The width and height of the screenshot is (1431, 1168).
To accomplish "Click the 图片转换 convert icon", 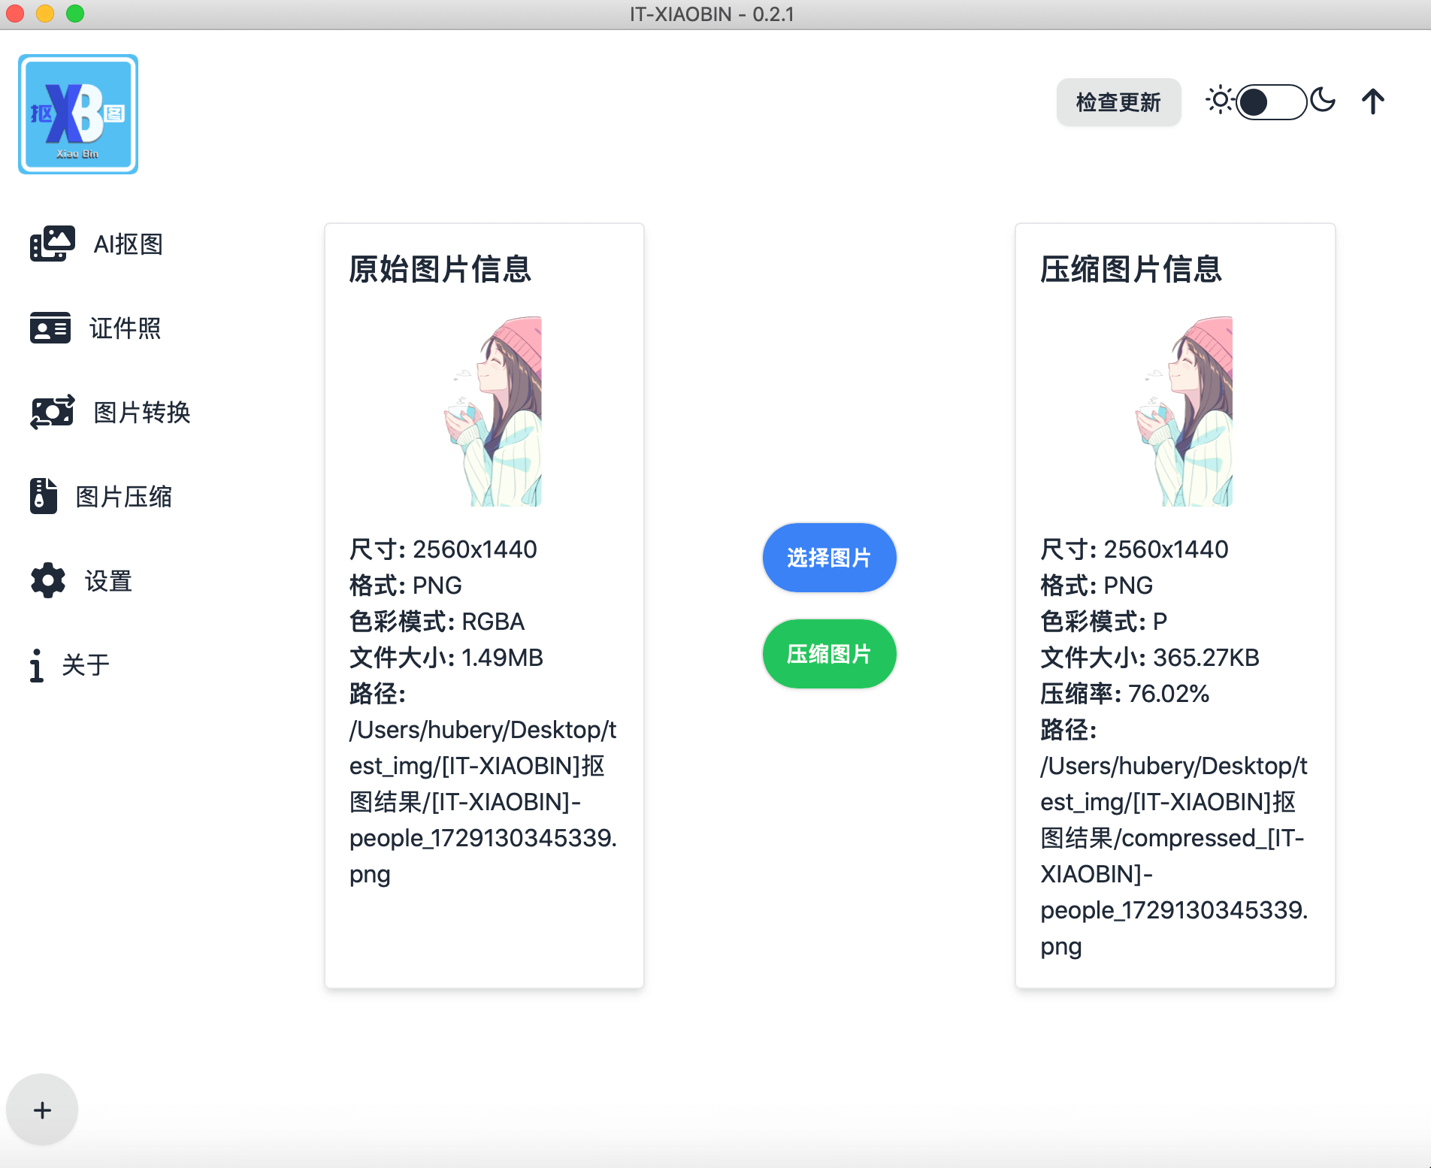I will (52, 412).
